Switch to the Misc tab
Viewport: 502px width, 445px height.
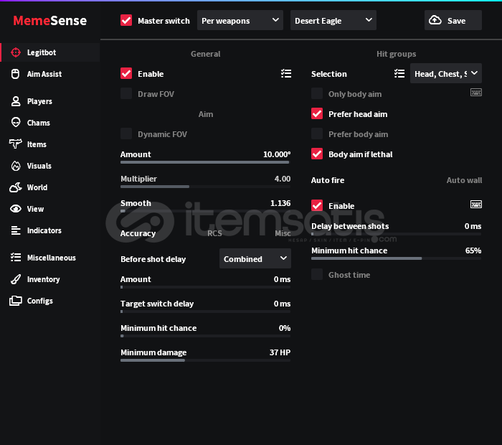(x=283, y=233)
